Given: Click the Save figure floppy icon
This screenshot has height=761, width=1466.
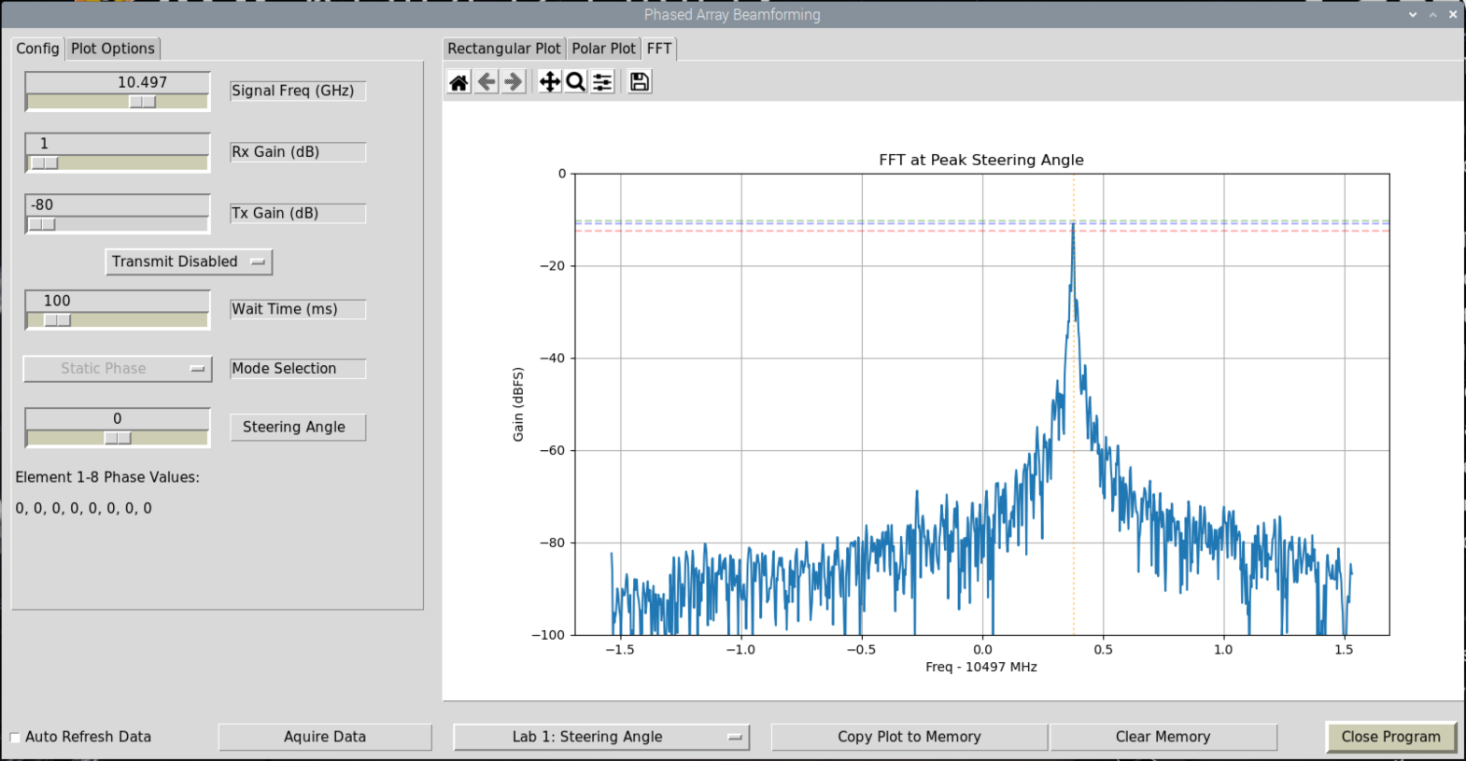Looking at the screenshot, I should [640, 82].
